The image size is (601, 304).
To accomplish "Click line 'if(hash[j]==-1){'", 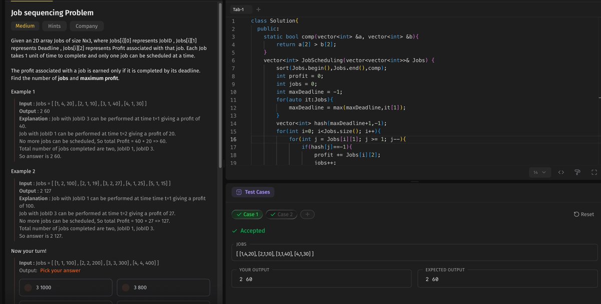I will [x=328, y=147].
